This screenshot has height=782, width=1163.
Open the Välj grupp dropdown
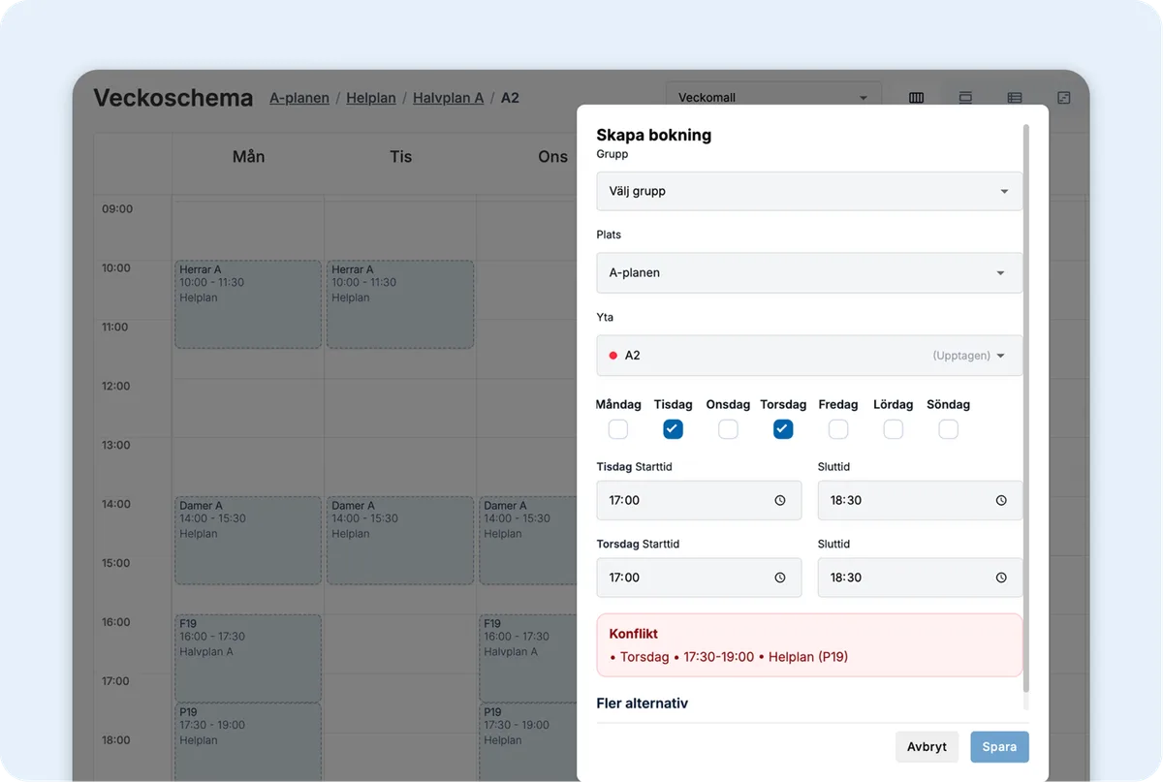(x=809, y=191)
